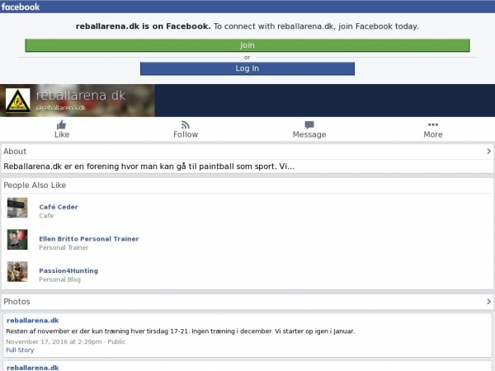This screenshot has width=495, height=371.
Task: Click the November 17, 2016 timestamp
Action: click(54, 341)
